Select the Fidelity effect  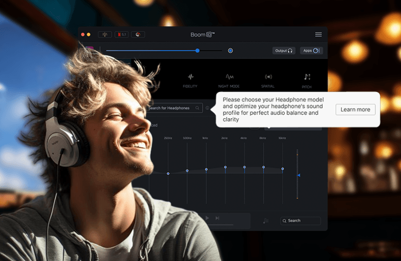pos(190,81)
